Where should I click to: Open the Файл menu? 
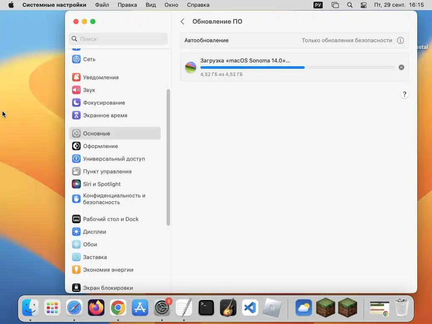102,5
